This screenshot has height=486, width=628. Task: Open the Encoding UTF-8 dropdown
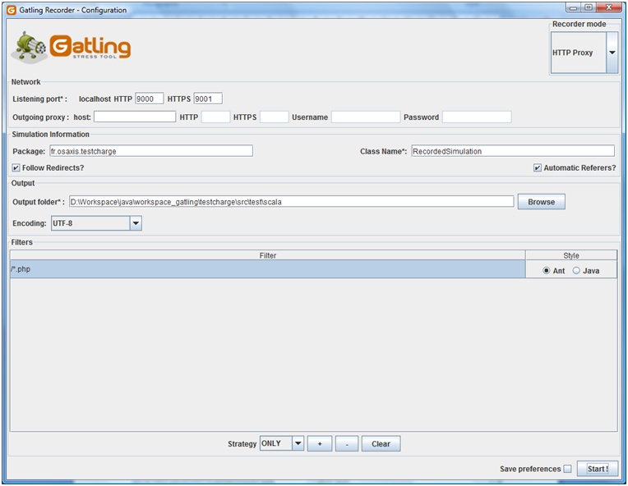pos(96,223)
